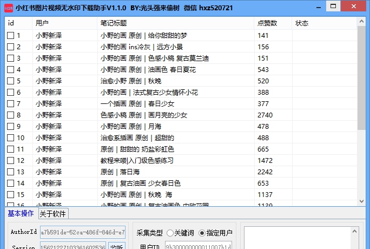Click title 油画色 春日夏花 in row 4

click(172, 70)
